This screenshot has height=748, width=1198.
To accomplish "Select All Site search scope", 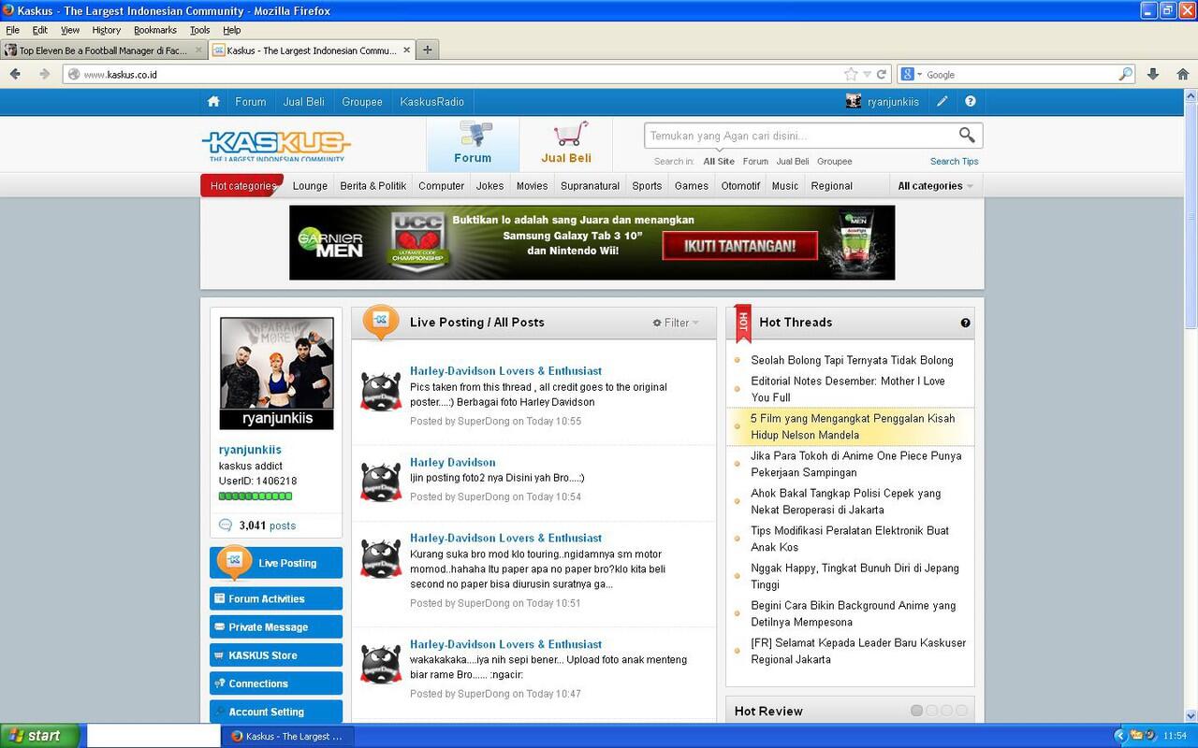I will click(719, 162).
